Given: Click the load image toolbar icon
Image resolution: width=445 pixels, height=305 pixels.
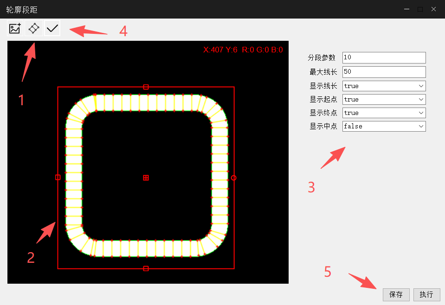Looking at the screenshot, I should pyautogui.click(x=15, y=28).
